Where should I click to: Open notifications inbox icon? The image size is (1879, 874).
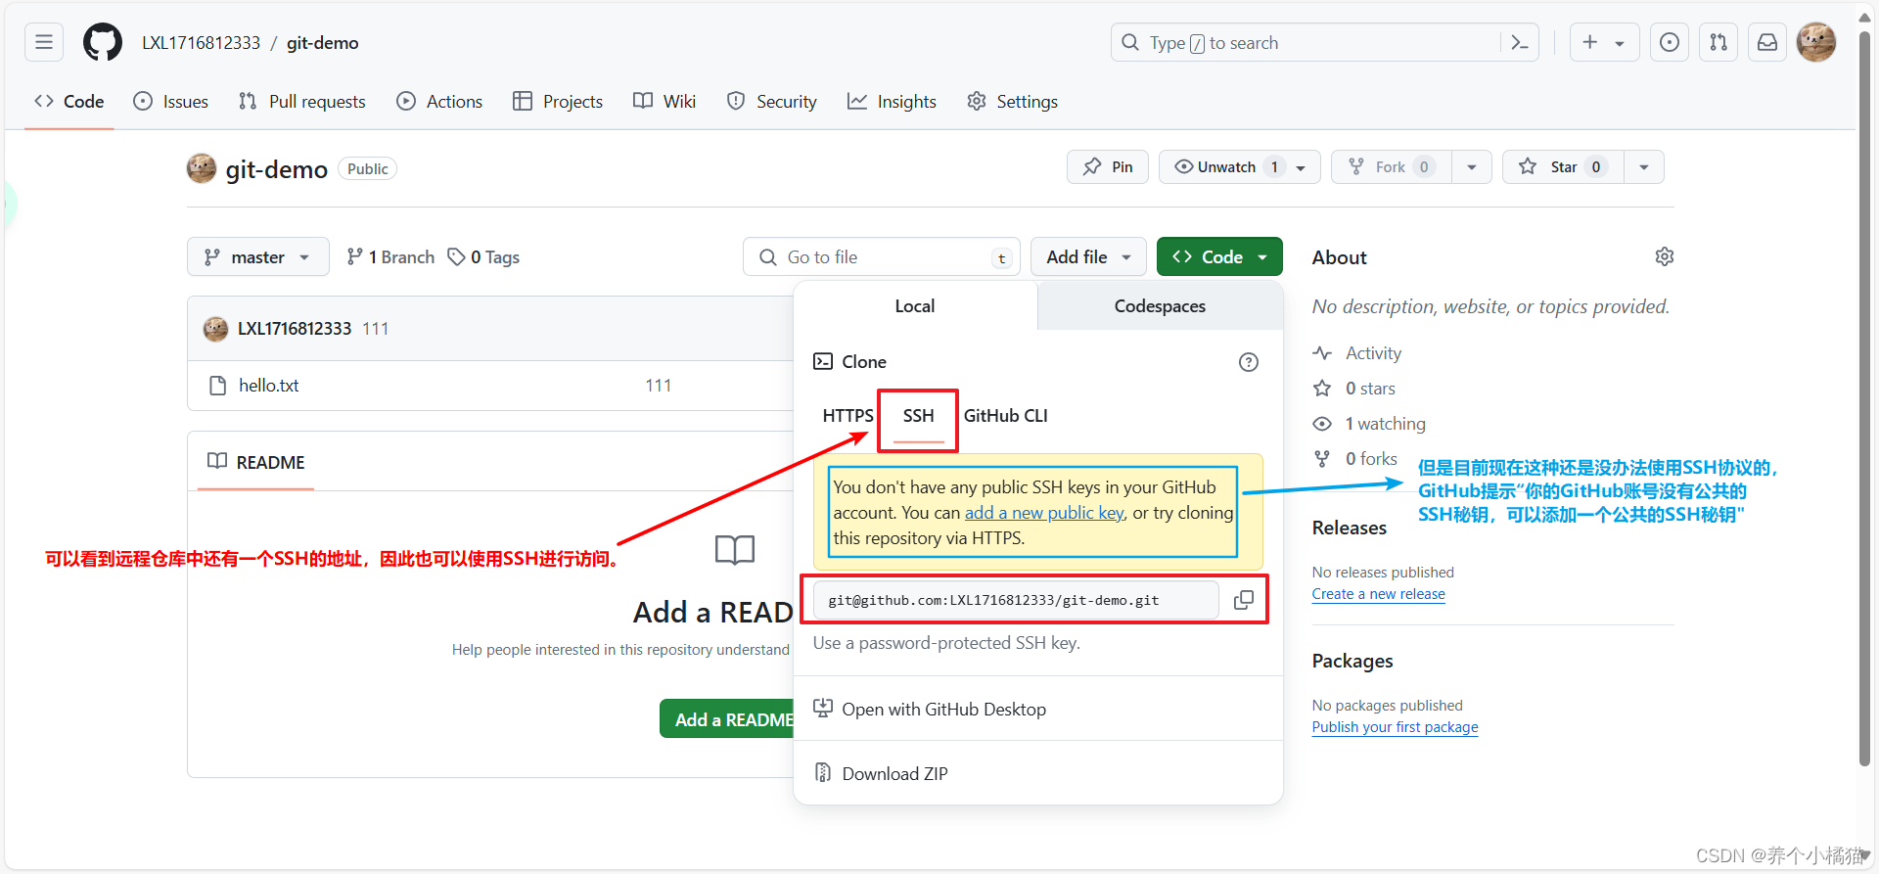tap(1767, 42)
